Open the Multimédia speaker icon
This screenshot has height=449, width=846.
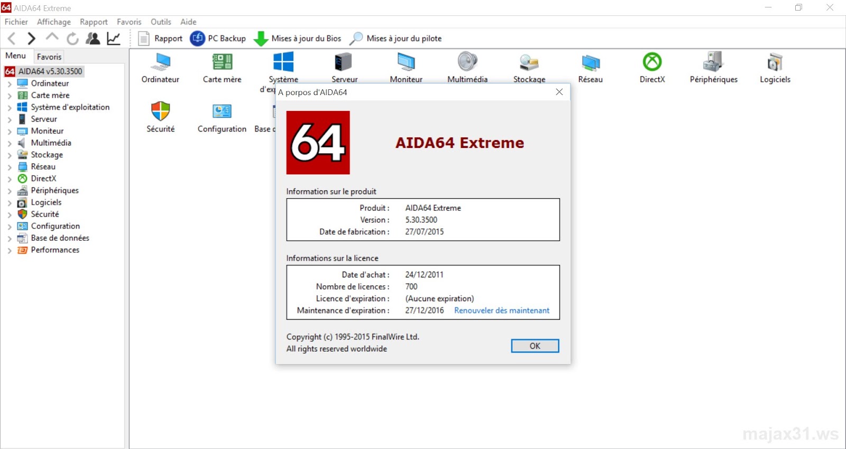(467, 68)
